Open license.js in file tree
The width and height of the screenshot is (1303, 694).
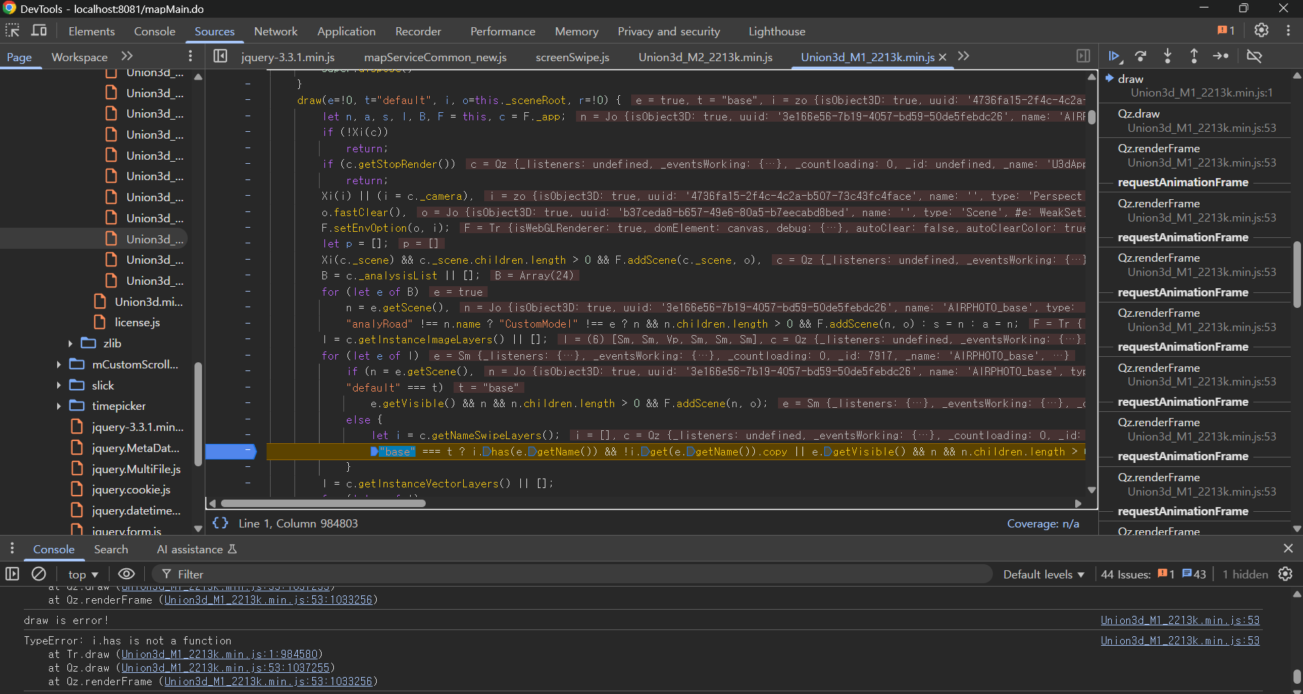137,322
